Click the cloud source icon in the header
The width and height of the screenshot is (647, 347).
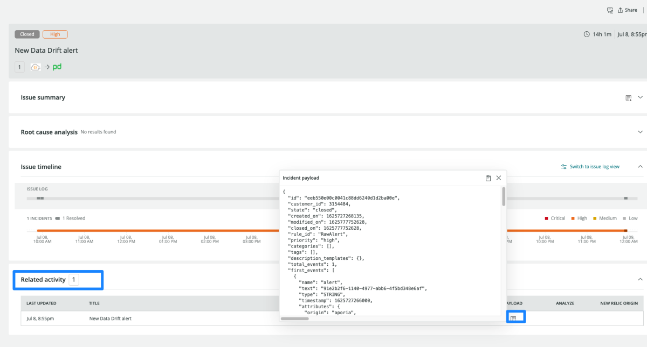(36, 67)
